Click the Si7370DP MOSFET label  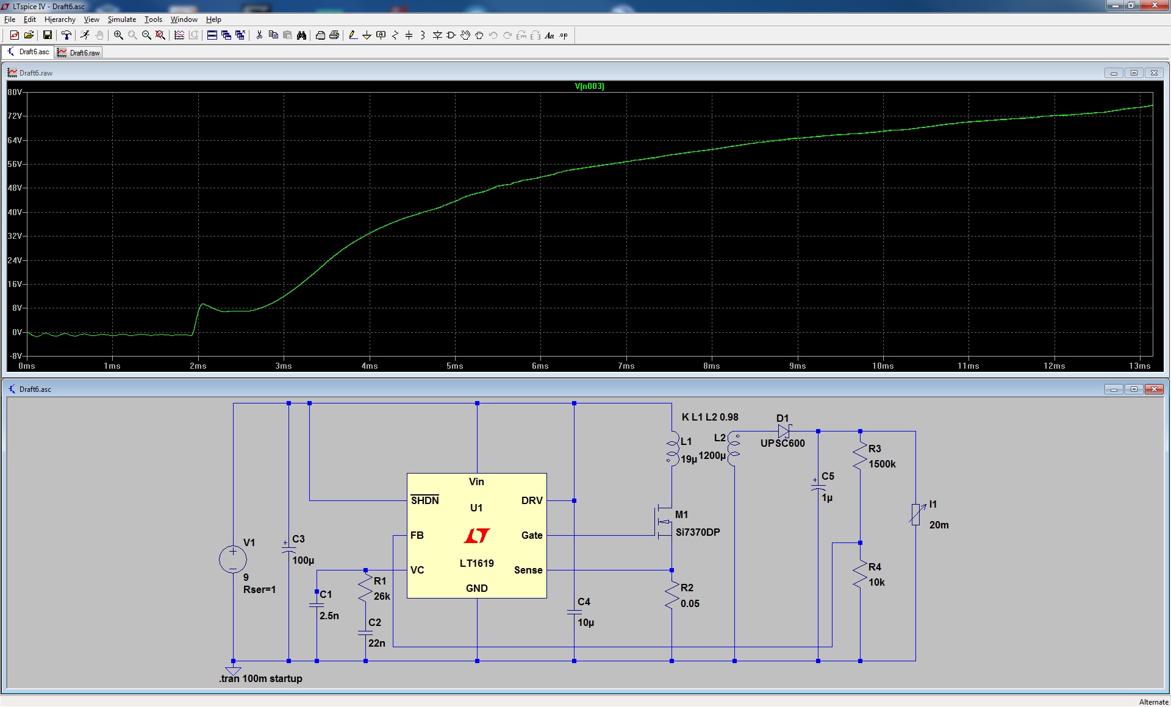pyautogui.click(x=698, y=532)
